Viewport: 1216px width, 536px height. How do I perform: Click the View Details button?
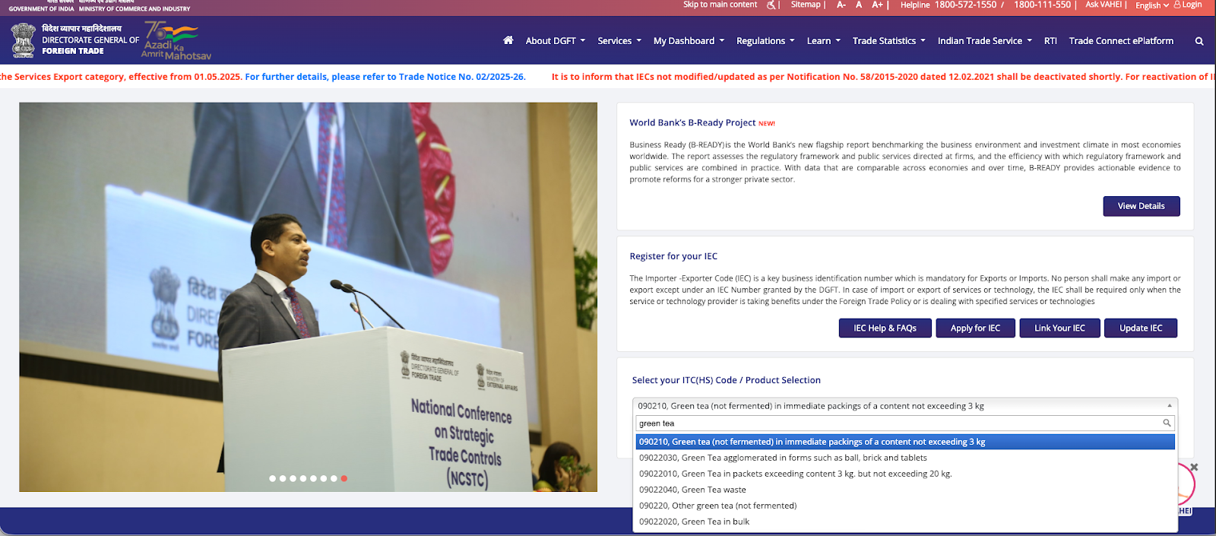pyautogui.click(x=1141, y=206)
